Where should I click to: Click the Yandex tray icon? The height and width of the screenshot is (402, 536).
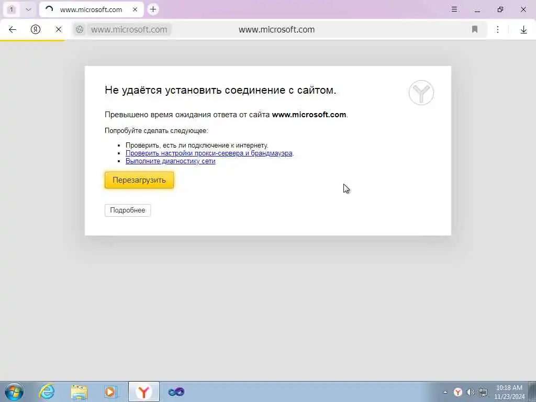tap(457, 392)
